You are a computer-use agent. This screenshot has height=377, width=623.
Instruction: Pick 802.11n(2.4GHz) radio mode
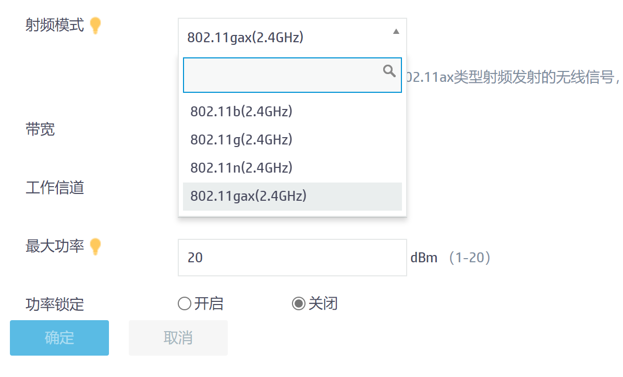click(241, 168)
